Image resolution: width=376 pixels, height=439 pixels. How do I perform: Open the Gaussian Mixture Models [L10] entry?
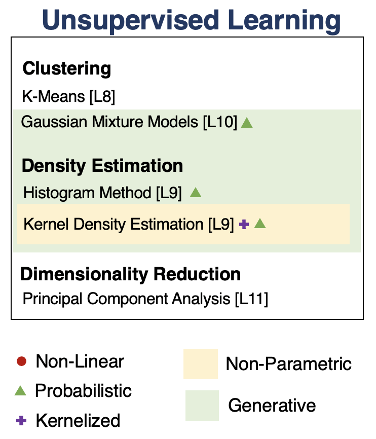pyautogui.click(x=129, y=123)
